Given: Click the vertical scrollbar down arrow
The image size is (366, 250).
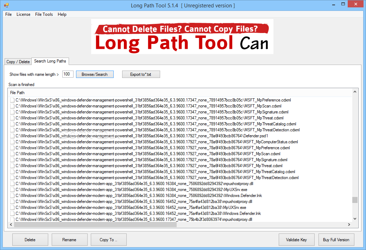Looking at the screenshot, I should coord(355,218).
